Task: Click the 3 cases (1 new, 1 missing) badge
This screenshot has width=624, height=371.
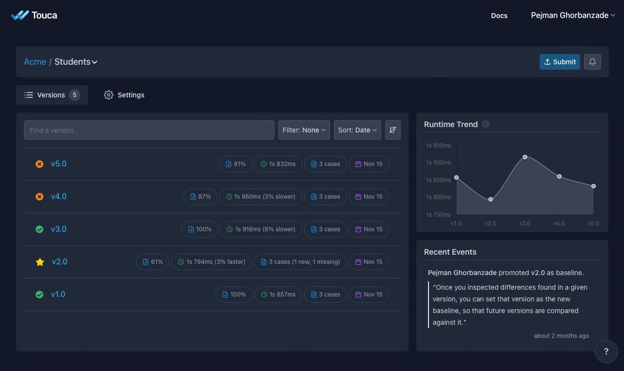Action: tap(300, 262)
